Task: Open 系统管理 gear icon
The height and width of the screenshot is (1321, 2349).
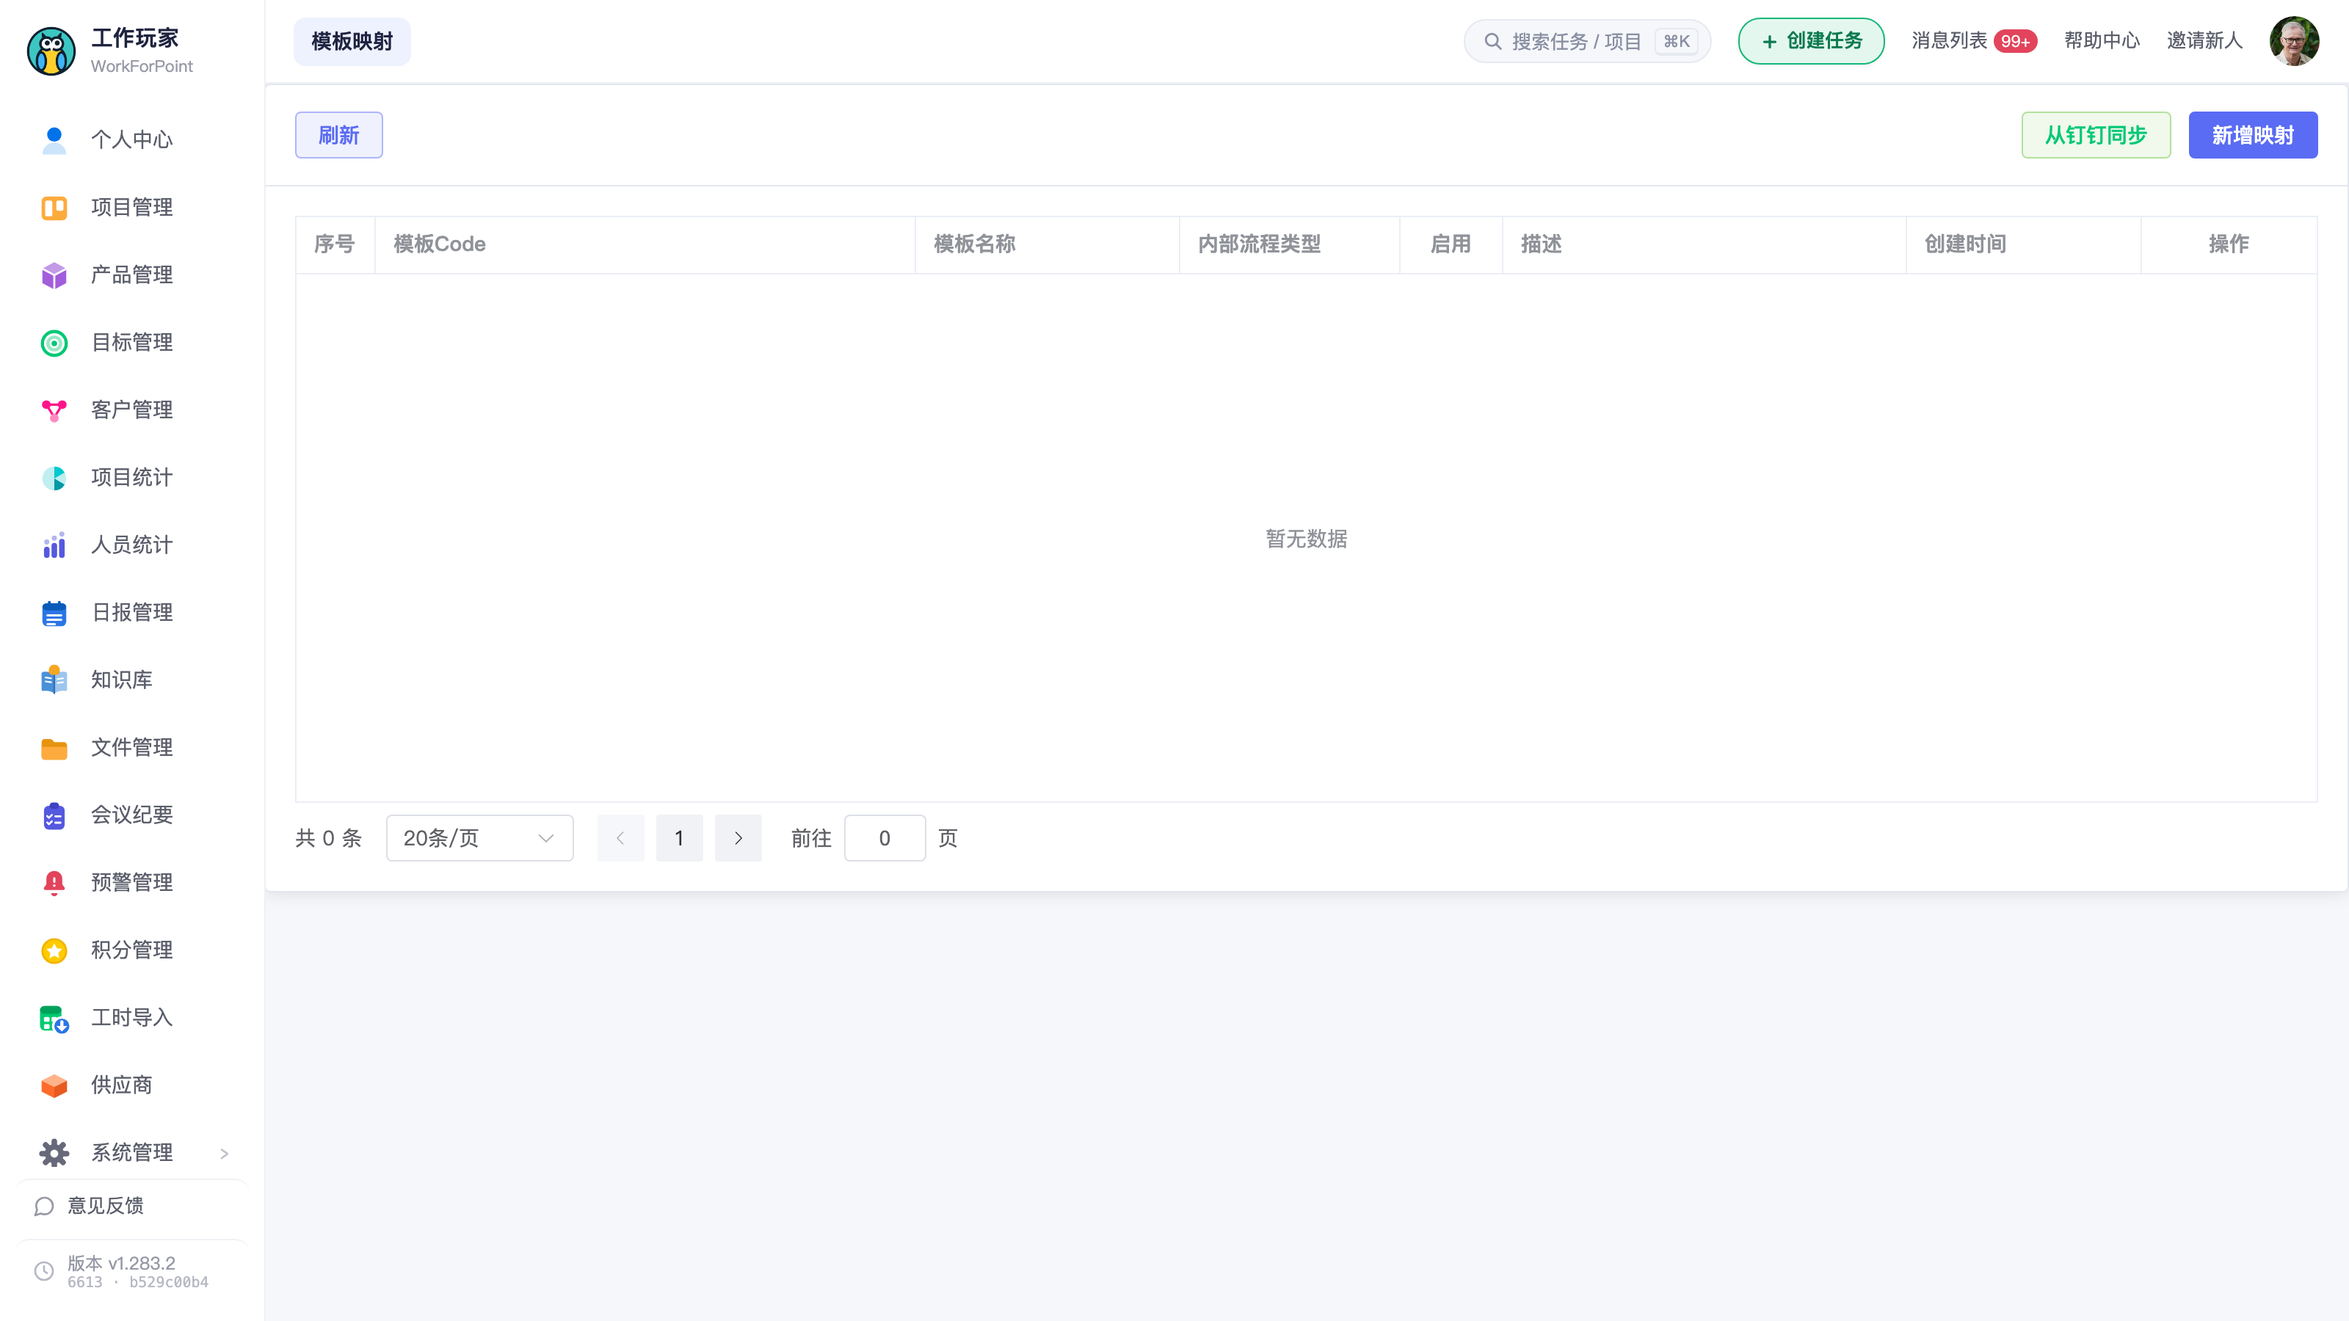Action: (x=54, y=1153)
